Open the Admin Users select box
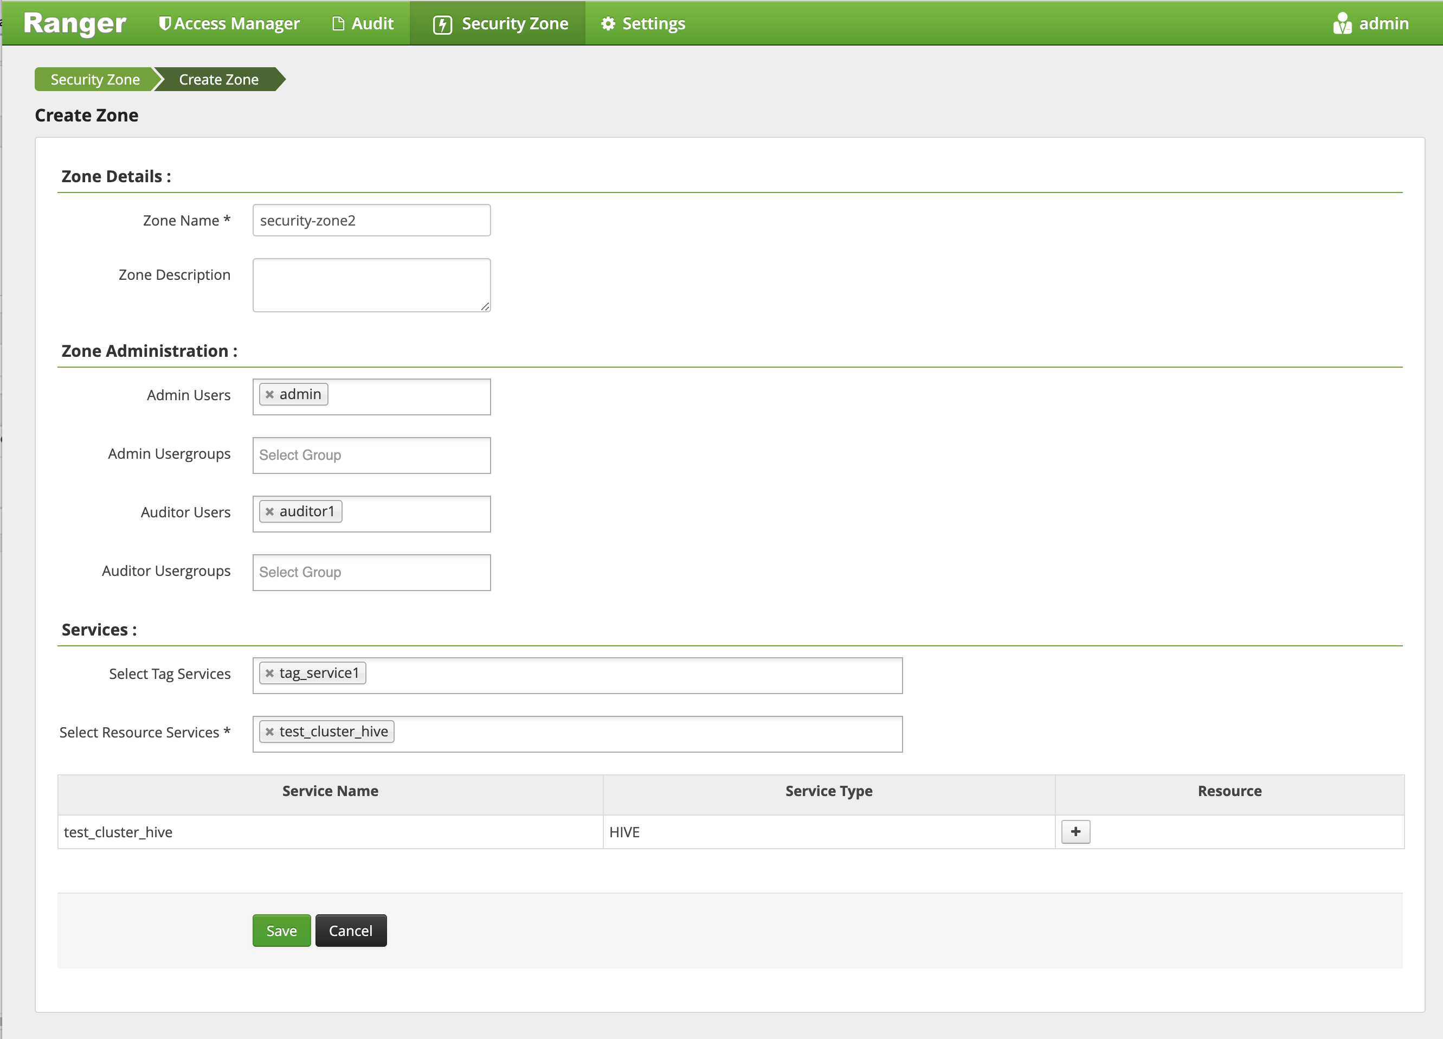The width and height of the screenshot is (1443, 1039). coord(371,396)
